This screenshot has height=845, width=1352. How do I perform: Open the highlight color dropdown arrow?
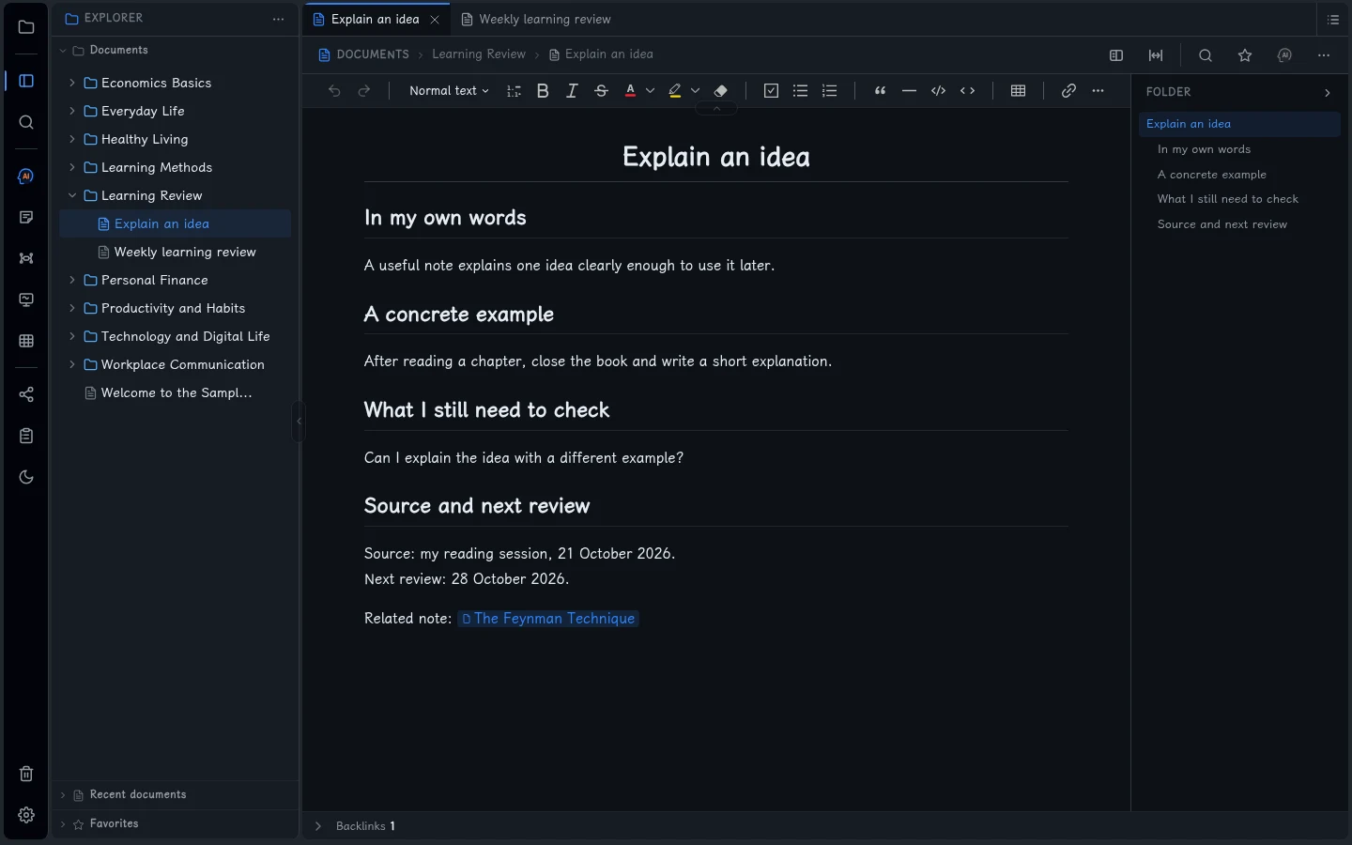point(696,91)
